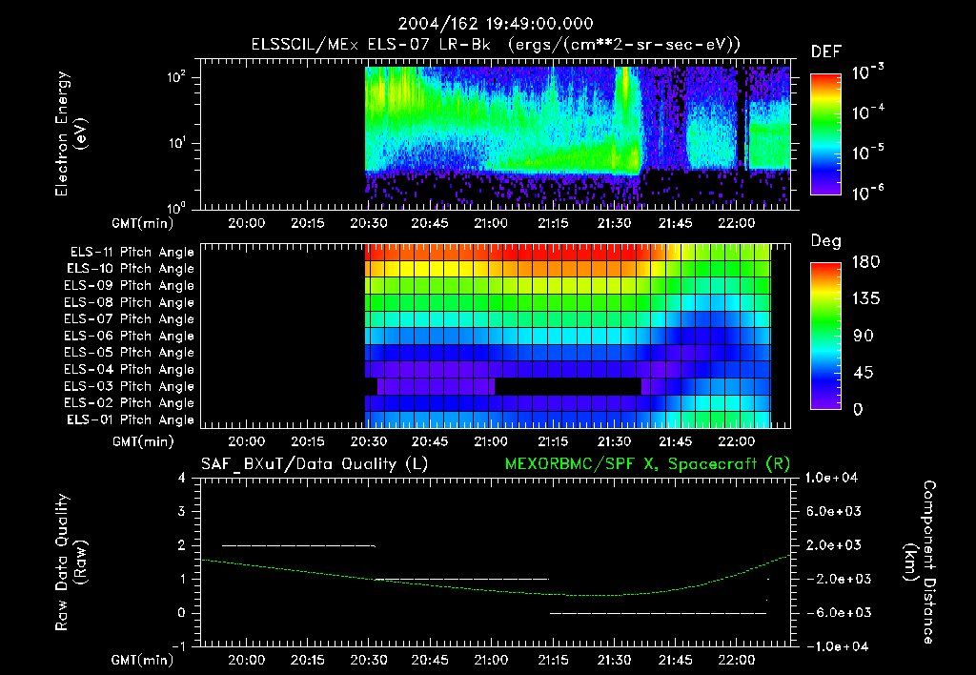The image size is (976, 675).
Task: Click the 21:15 time label under bottom plot
Action: click(x=553, y=660)
